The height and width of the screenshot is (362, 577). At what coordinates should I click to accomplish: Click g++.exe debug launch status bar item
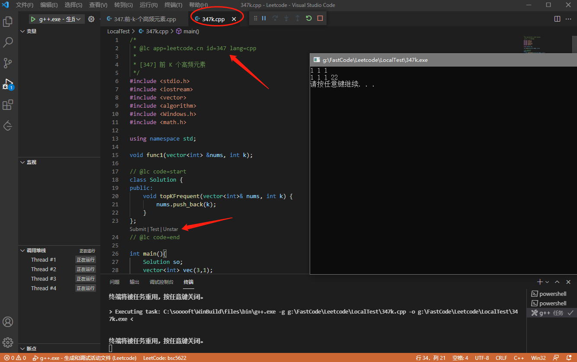(84, 358)
